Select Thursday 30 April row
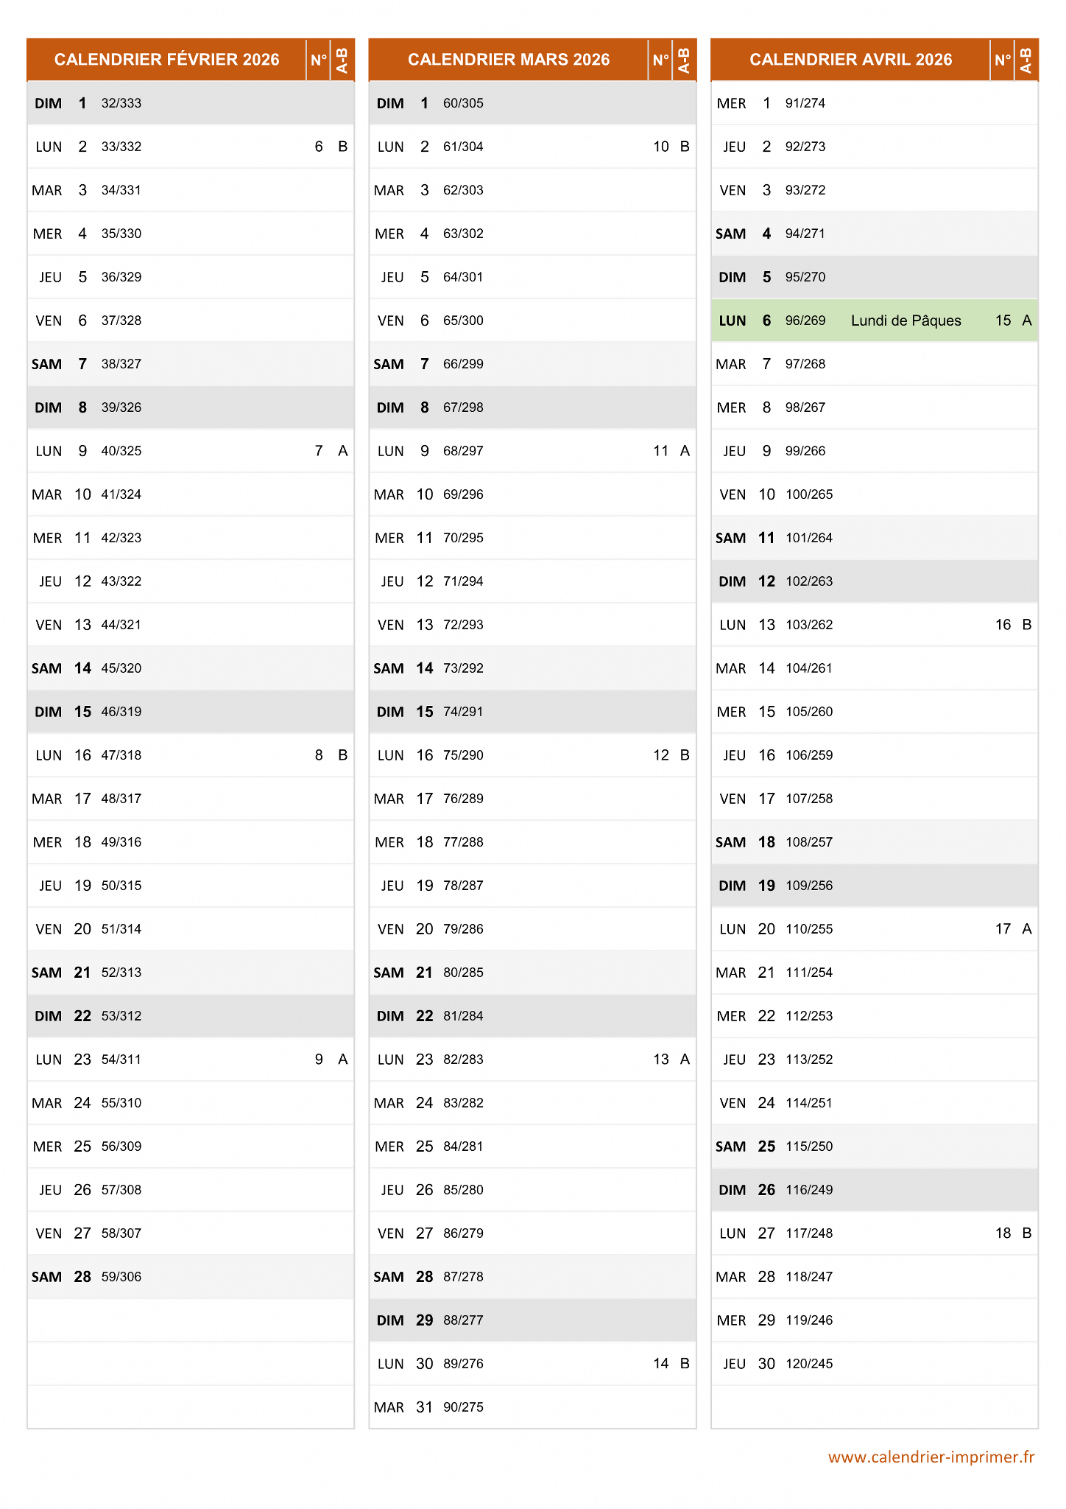 click(875, 1364)
